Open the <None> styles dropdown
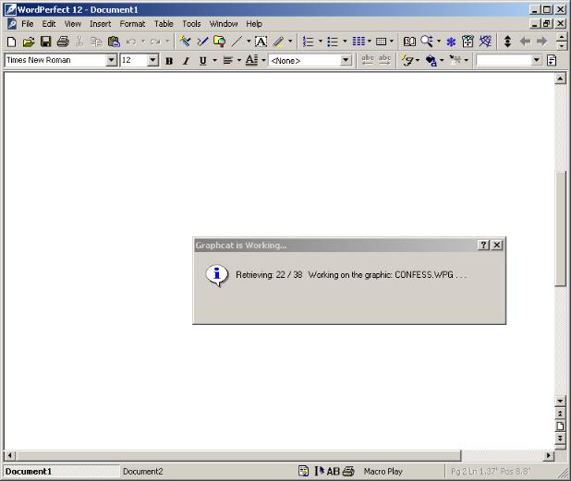Image resolution: width=571 pixels, height=481 pixels. 346,60
